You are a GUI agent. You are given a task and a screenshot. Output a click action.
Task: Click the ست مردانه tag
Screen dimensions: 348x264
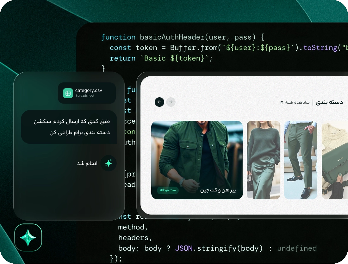(168, 190)
